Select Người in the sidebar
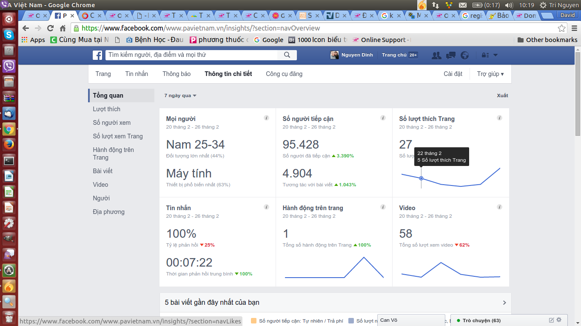This screenshot has height=326, width=581. click(x=101, y=198)
